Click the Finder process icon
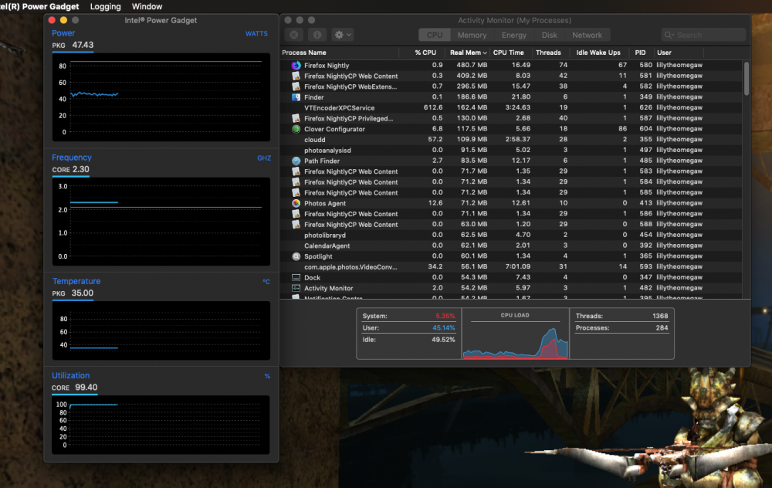The image size is (772, 488). click(296, 97)
